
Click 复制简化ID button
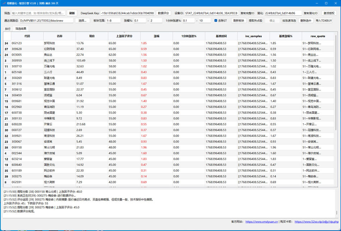click(310, 13)
